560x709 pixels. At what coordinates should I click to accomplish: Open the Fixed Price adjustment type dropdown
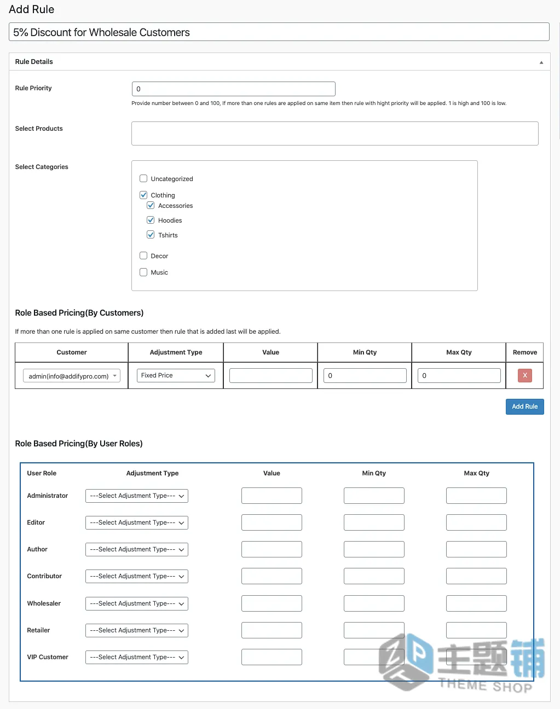(176, 375)
